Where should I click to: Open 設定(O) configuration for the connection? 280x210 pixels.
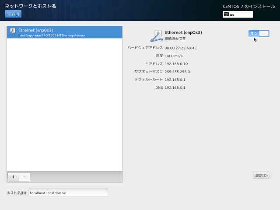[261, 175]
